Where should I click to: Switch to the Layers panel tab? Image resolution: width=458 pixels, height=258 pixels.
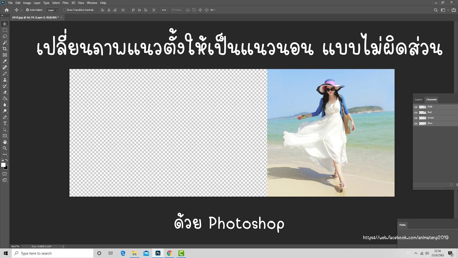(419, 100)
